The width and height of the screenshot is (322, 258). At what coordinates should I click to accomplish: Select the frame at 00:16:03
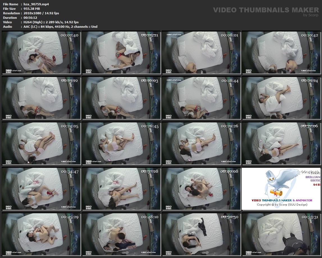tap(121, 98)
